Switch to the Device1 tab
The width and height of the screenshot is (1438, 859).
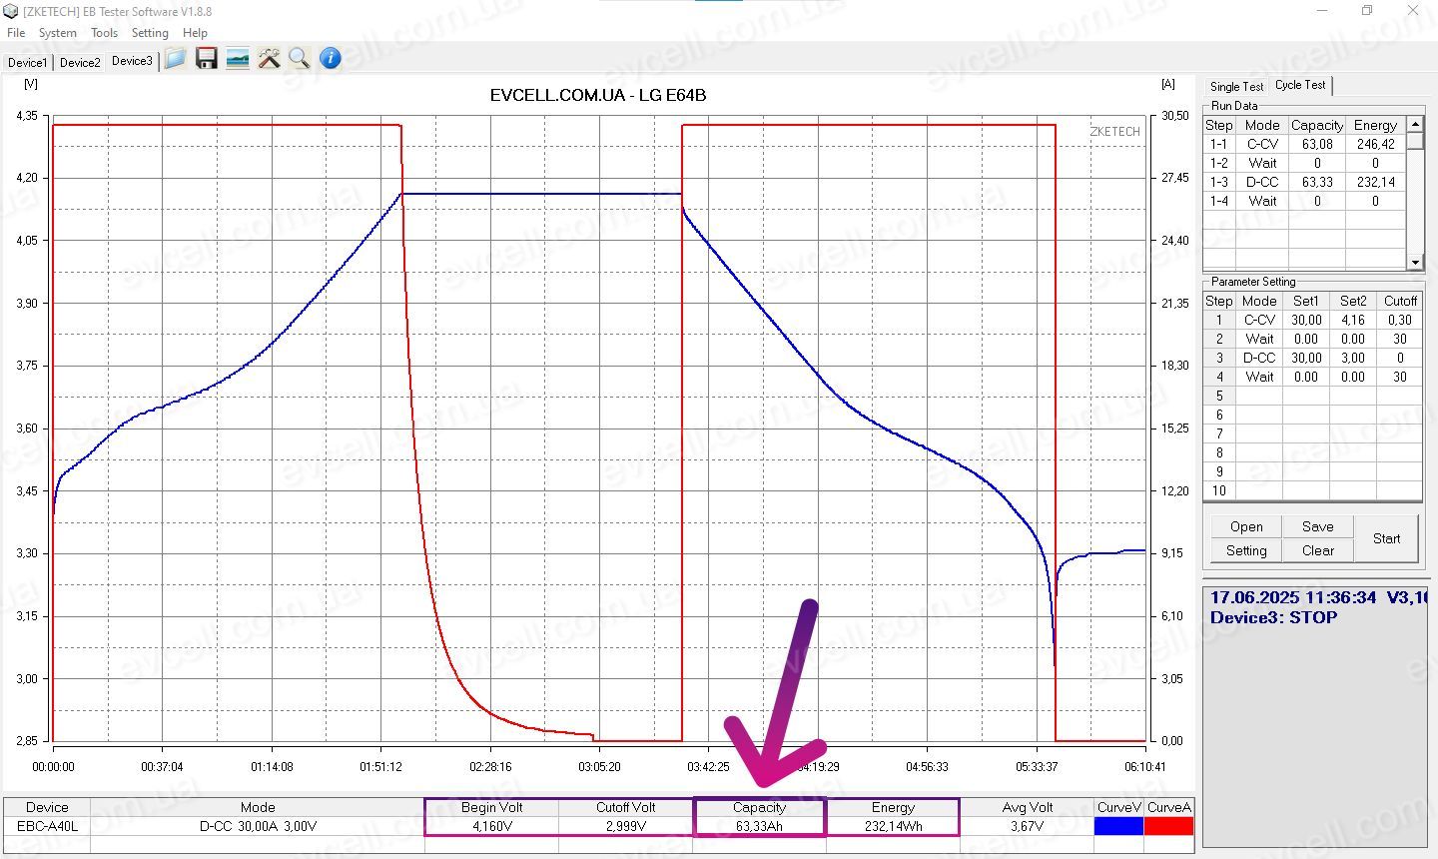tap(27, 62)
